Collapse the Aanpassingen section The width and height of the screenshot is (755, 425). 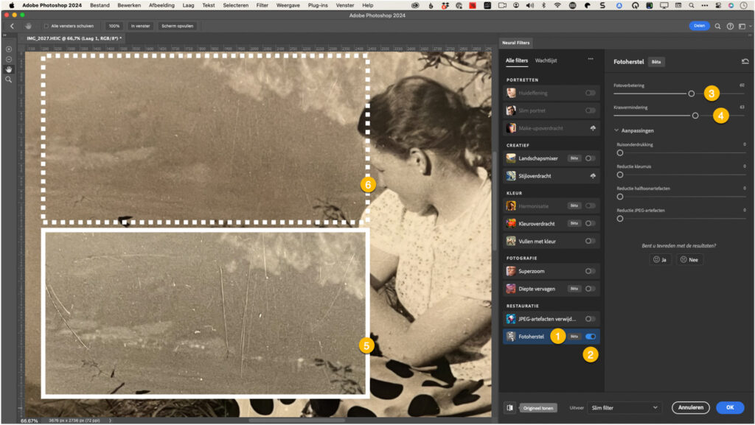(x=616, y=130)
